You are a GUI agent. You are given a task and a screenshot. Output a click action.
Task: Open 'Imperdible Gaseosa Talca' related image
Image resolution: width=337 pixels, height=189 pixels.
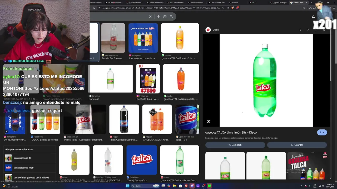307,166
